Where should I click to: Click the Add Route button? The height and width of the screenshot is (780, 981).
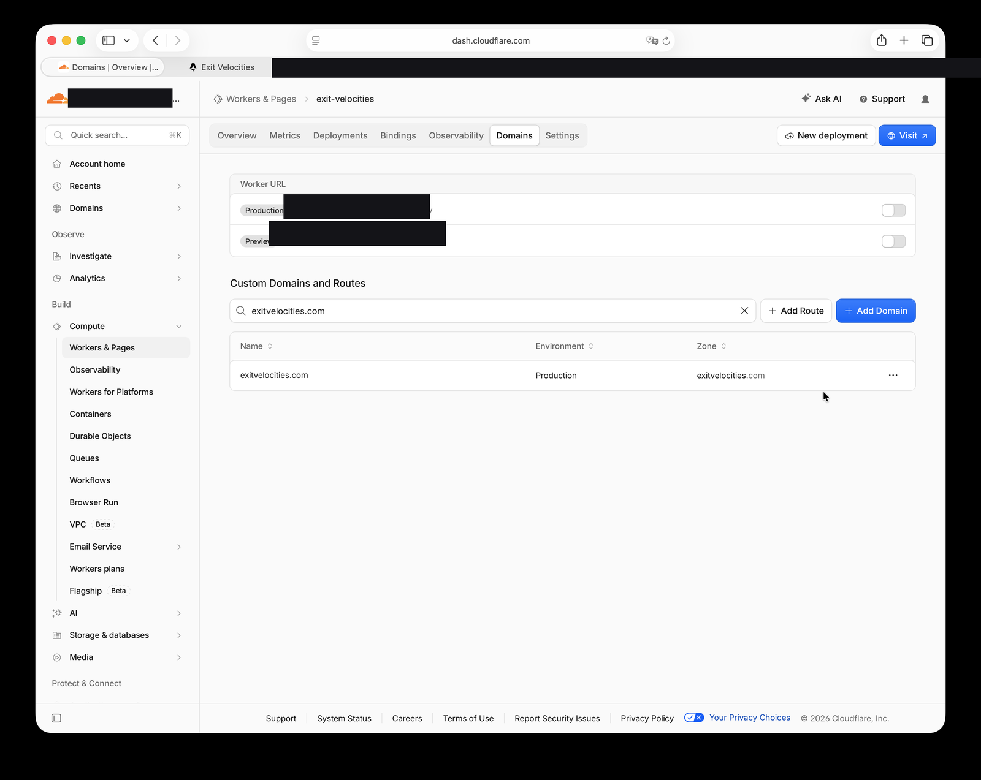click(796, 311)
